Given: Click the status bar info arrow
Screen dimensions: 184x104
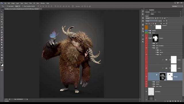Looking at the screenshot, I should pyautogui.click(x=27, y=99).
